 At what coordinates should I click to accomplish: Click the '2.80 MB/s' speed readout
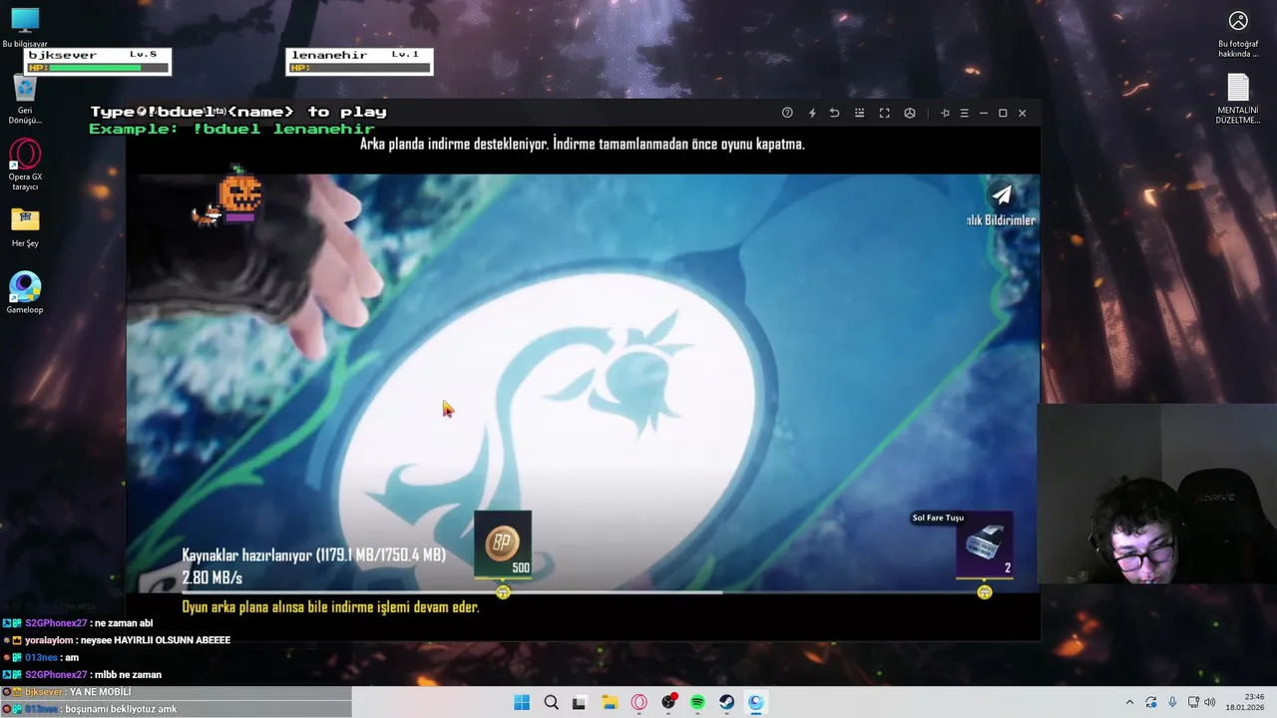[x=212, y=577]
